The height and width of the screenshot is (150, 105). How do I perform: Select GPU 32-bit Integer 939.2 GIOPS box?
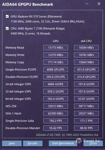pyautogui.click(x=56, y=91)
